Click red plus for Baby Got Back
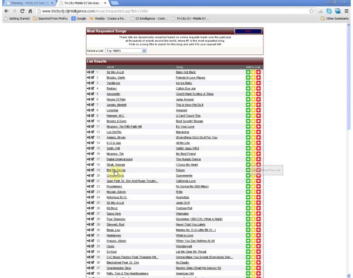The height and width of the screenshot is (278, 353). (259, 72)
